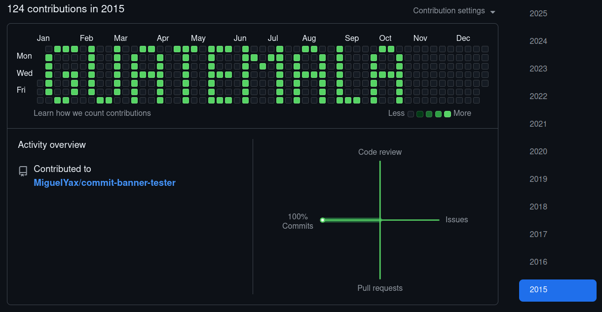This screenshot has height=312, width=602.
Task: Click Learn how we count contributions
Action: pos(92,113)
